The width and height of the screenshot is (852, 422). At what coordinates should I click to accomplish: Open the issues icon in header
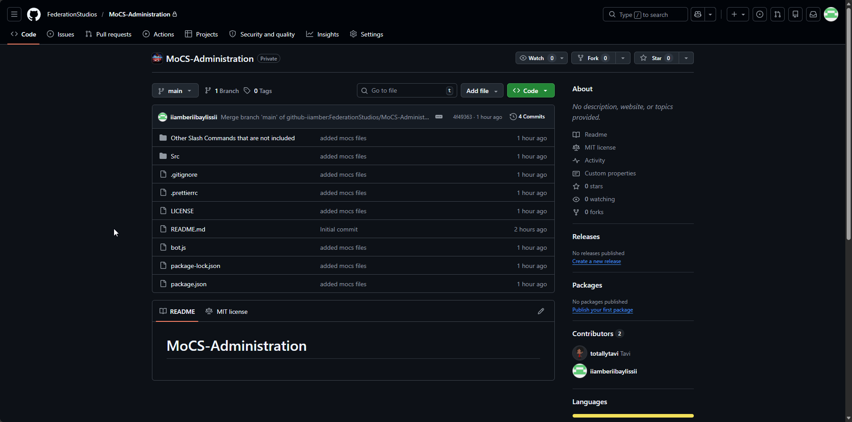[760, 14]
